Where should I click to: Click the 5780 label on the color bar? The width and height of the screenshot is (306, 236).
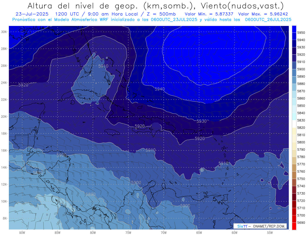[x=301, y=157]
